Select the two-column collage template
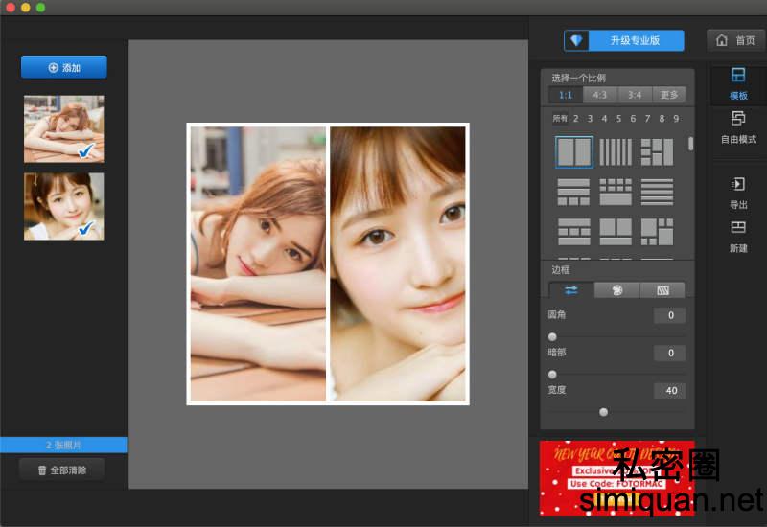The height and width of the screenshot is (527, 767). coord(574,152)
